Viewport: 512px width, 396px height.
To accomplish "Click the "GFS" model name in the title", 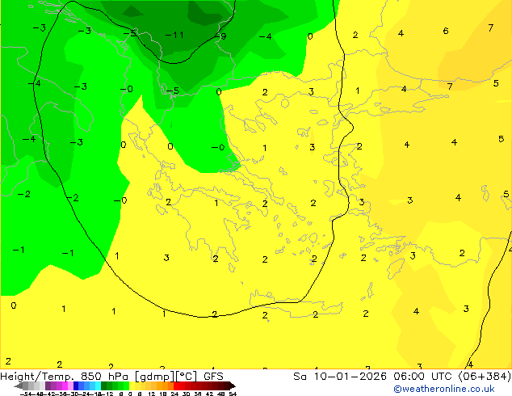I will tap(213, 377).
